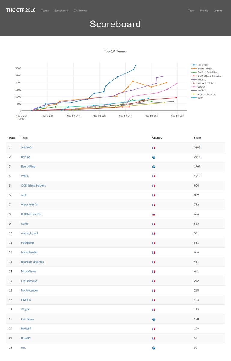This screenshot has height=361, width=231.
Task: Open RevEng team link in table
Action: (26, 157)
